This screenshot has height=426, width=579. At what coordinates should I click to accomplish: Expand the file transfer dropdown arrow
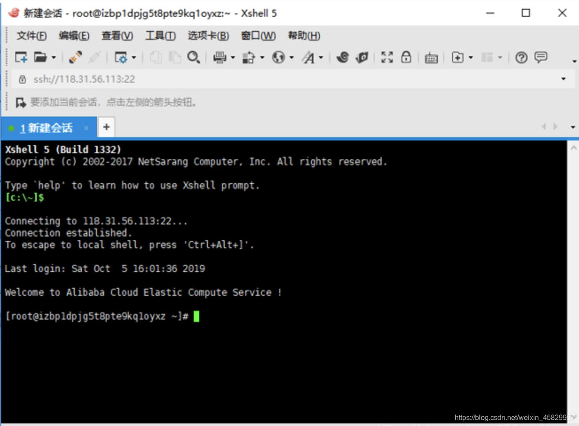point(262,58)
